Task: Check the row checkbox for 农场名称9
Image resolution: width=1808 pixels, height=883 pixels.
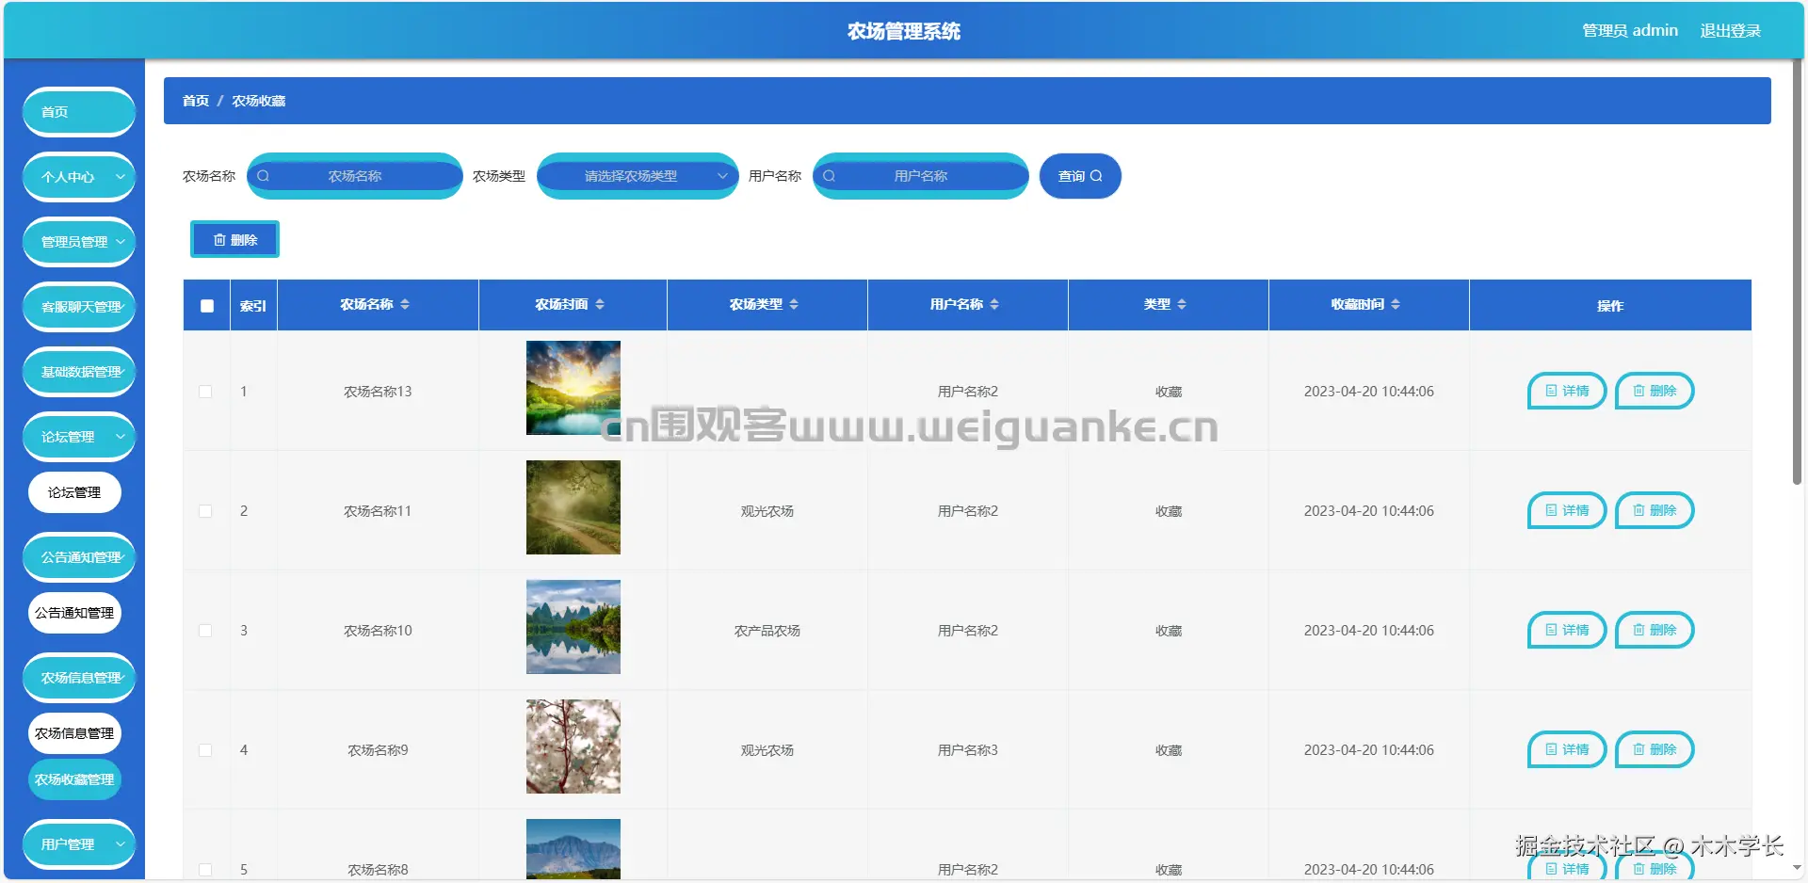Action: tap(205, 750)
